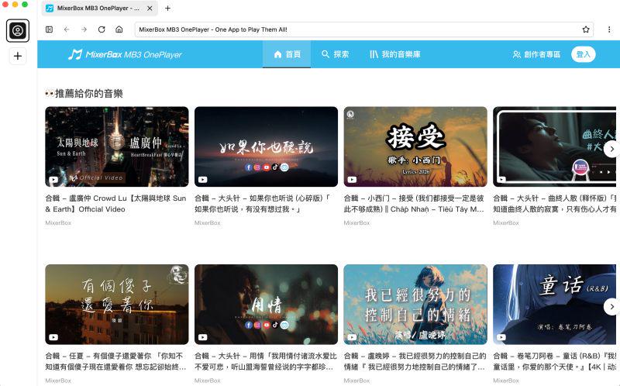
Task: Bookmark this page with star icon
Action: (586, 29)
